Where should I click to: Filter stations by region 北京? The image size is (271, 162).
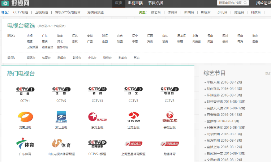[120, 35]
